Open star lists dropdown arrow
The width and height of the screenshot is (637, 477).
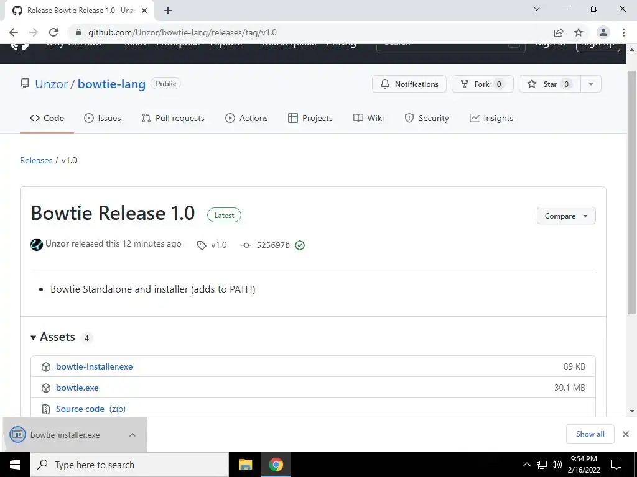pyautogui.click(x=591, y=84)
